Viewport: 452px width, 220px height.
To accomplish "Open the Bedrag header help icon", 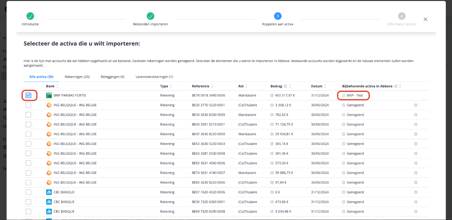I will [285, 86].
